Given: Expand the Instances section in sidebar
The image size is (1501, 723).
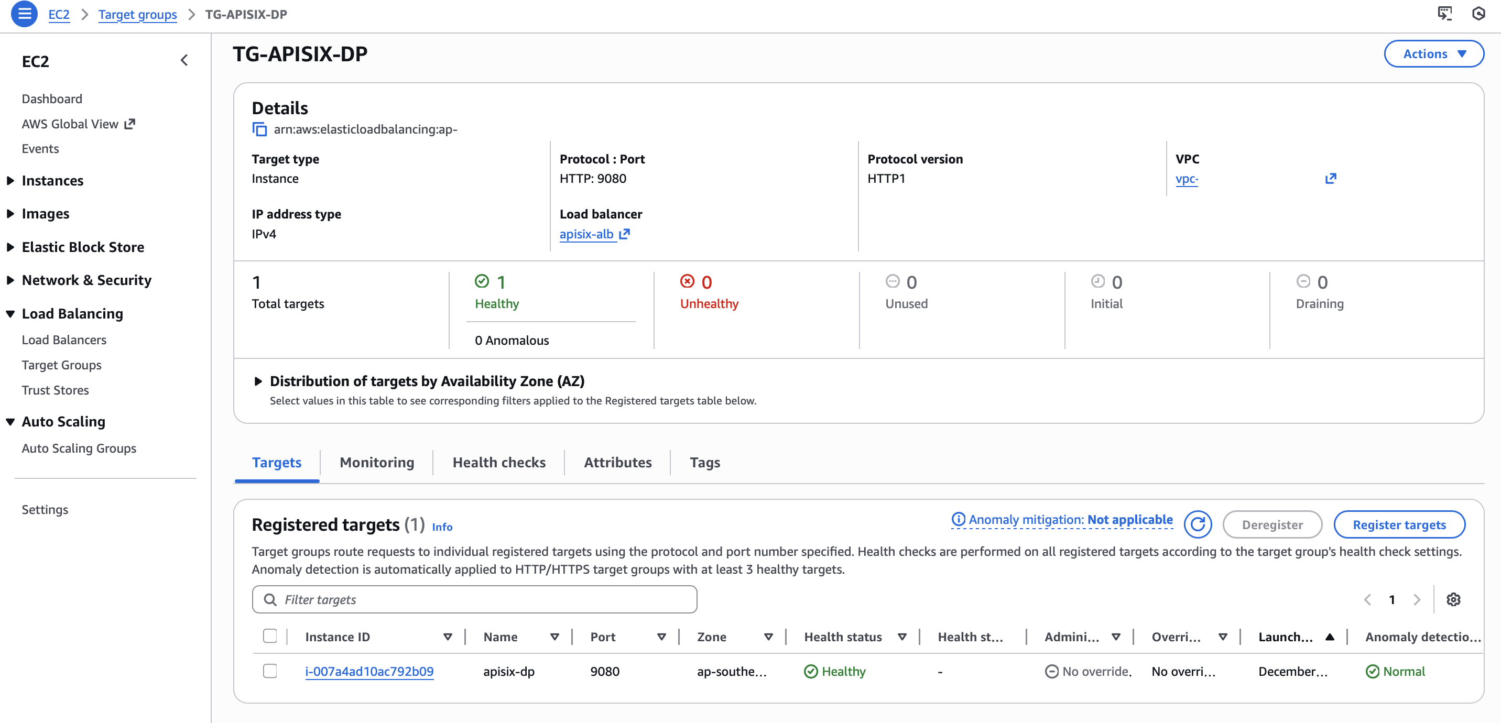Looking at the screenshot, I should [x=9, y=180].
